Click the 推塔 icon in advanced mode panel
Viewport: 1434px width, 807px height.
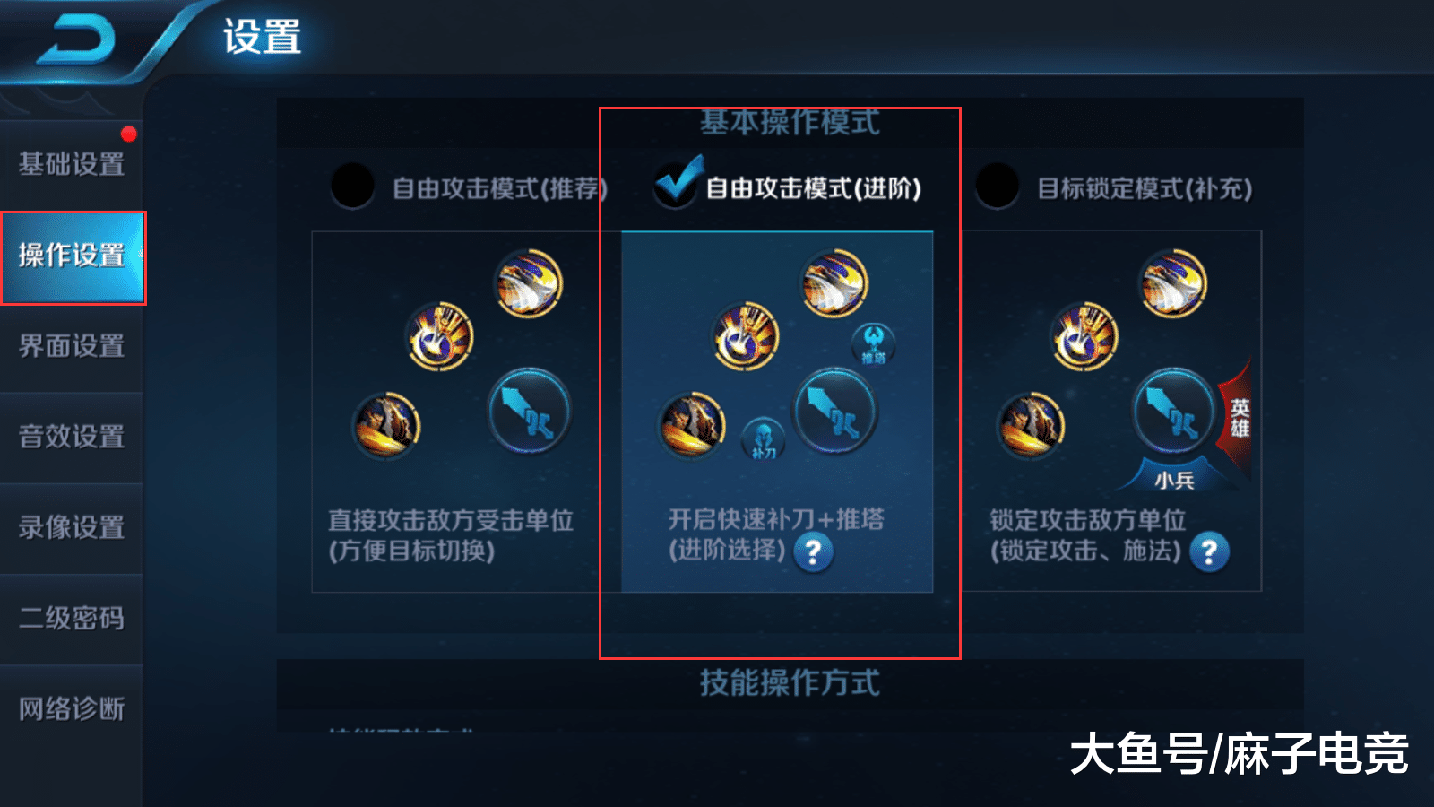pyautogui.click(x=873, y=344)
